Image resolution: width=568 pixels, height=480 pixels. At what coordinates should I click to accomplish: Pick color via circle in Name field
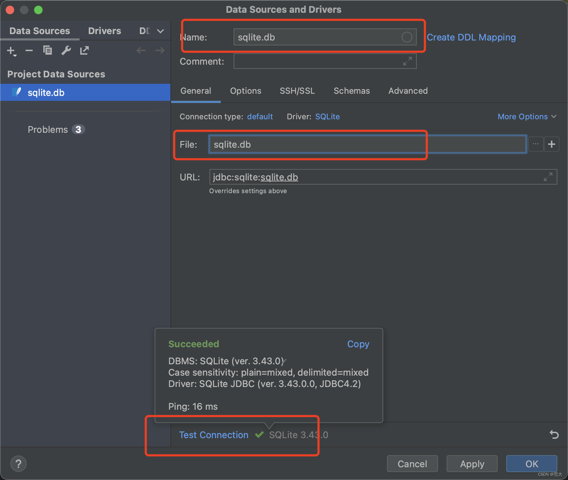(x=407, y=37)
